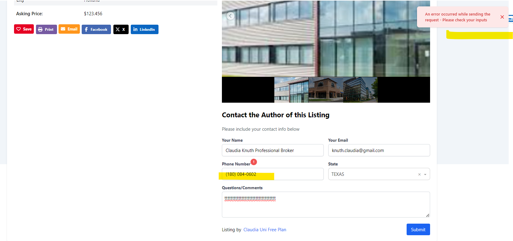The height and width of the screenshot is (241, 513).
Task: Share listing on Facebook
Action: point(96,30)
